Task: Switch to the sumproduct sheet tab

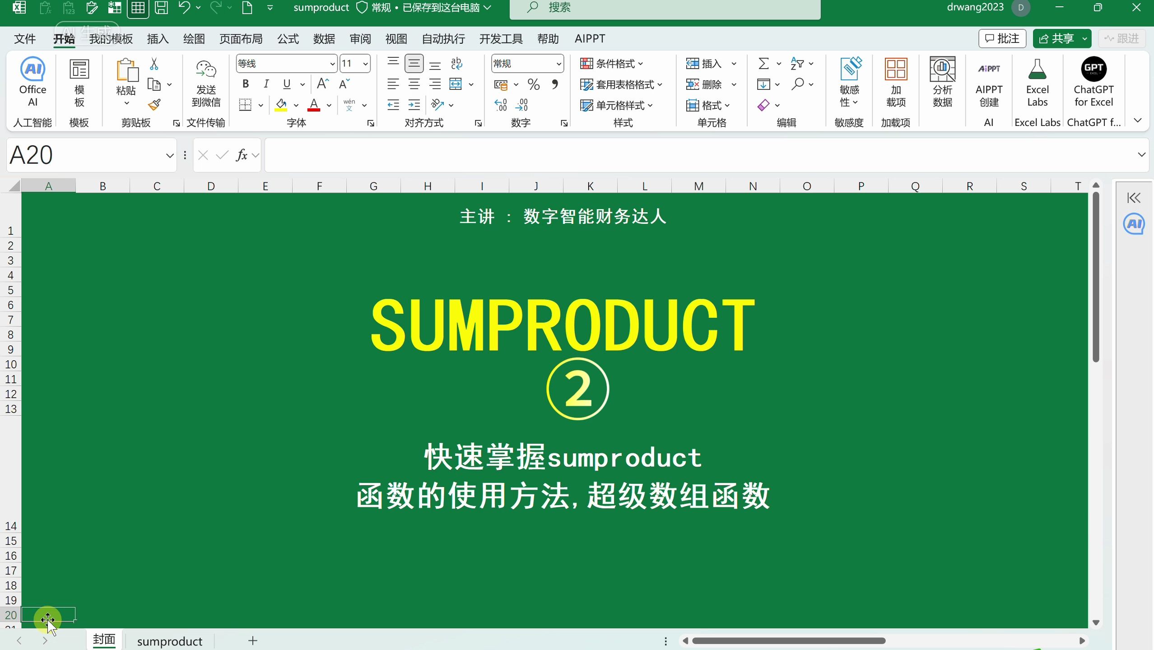Action: [169, 641]
